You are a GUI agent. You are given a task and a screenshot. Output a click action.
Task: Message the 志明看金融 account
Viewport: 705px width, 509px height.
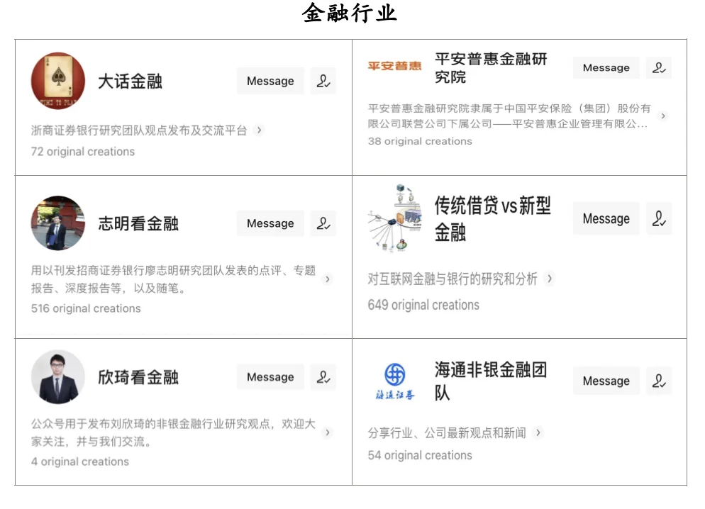click(270, 223)
